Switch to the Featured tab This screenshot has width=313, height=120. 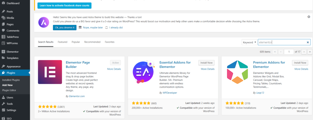point(62,42)
